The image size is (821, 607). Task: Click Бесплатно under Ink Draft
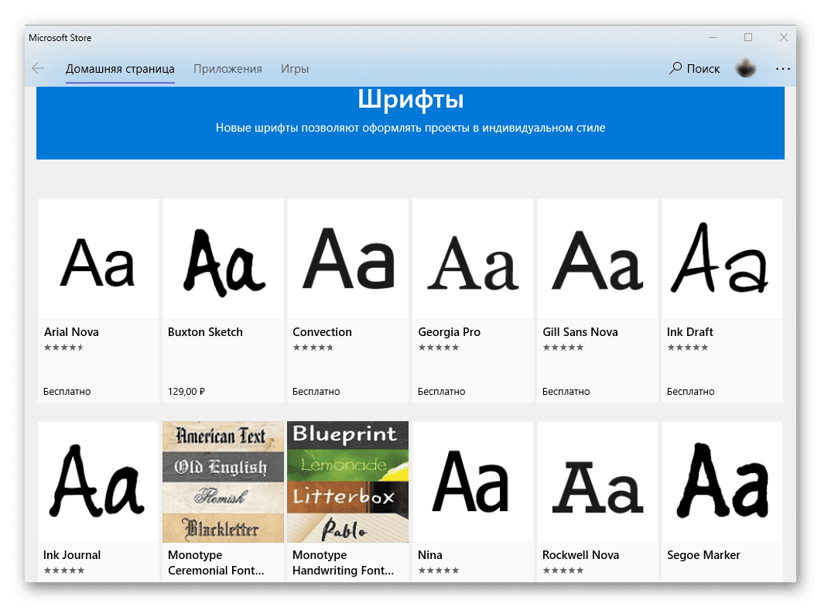click(x=691, y=391)
